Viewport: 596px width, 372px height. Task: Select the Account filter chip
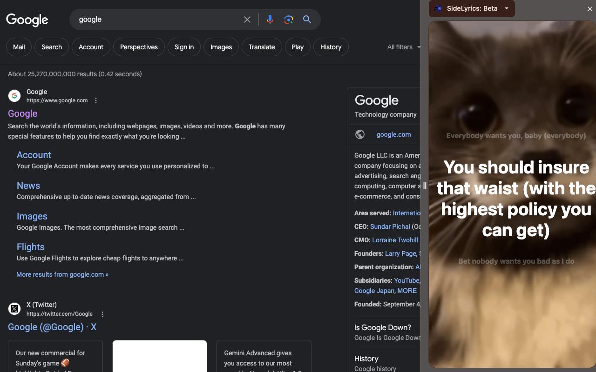point(91,47)
